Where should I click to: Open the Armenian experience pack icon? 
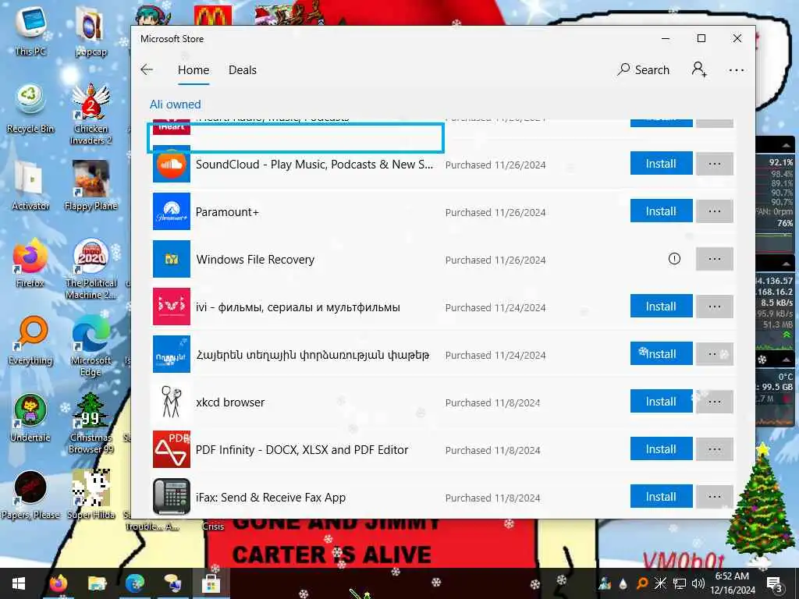tap(171, 354)
